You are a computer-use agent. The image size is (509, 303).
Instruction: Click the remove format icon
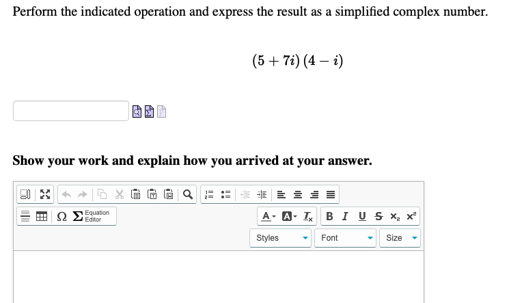[x=307, y=216]
